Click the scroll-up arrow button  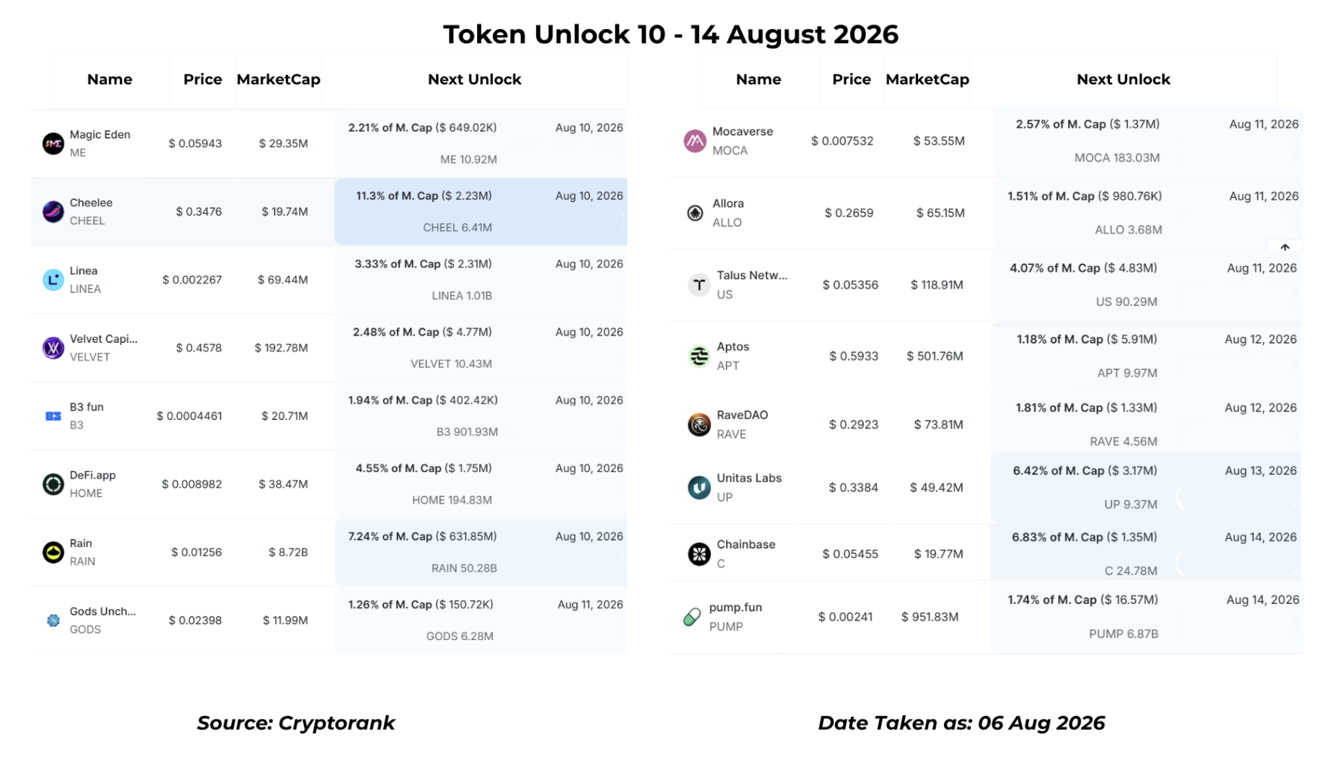pyautogui.click(x=1285, y=247)
